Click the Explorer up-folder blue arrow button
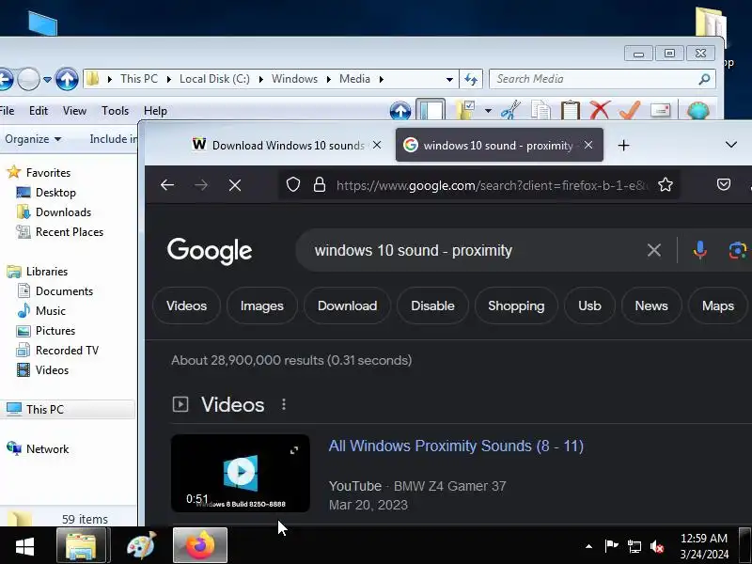 (67, 79)
